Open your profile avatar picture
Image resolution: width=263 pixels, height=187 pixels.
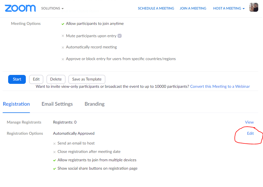[253, 7]
